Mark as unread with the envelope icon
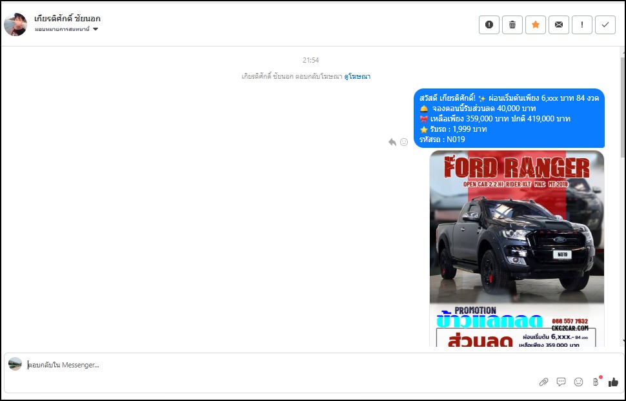626x401 pixels. pyautogui.click(x=558, y=25)
